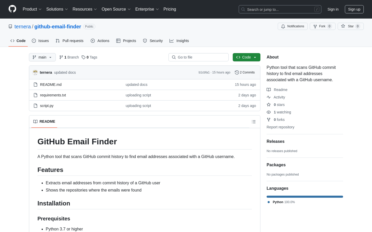View the 0 Tags list

pos(89,57)
